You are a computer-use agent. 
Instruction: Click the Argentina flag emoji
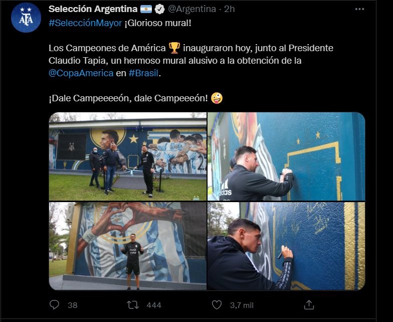point(146,9)
